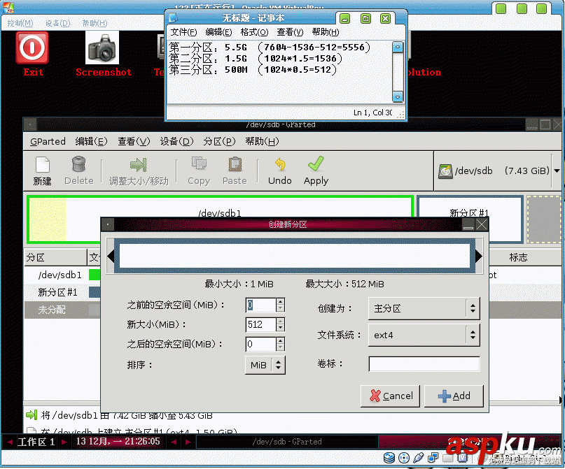Click the Paste clipboard toolbar icon
The height and width of the screenshot is (469, 565).
coord(235,164)
